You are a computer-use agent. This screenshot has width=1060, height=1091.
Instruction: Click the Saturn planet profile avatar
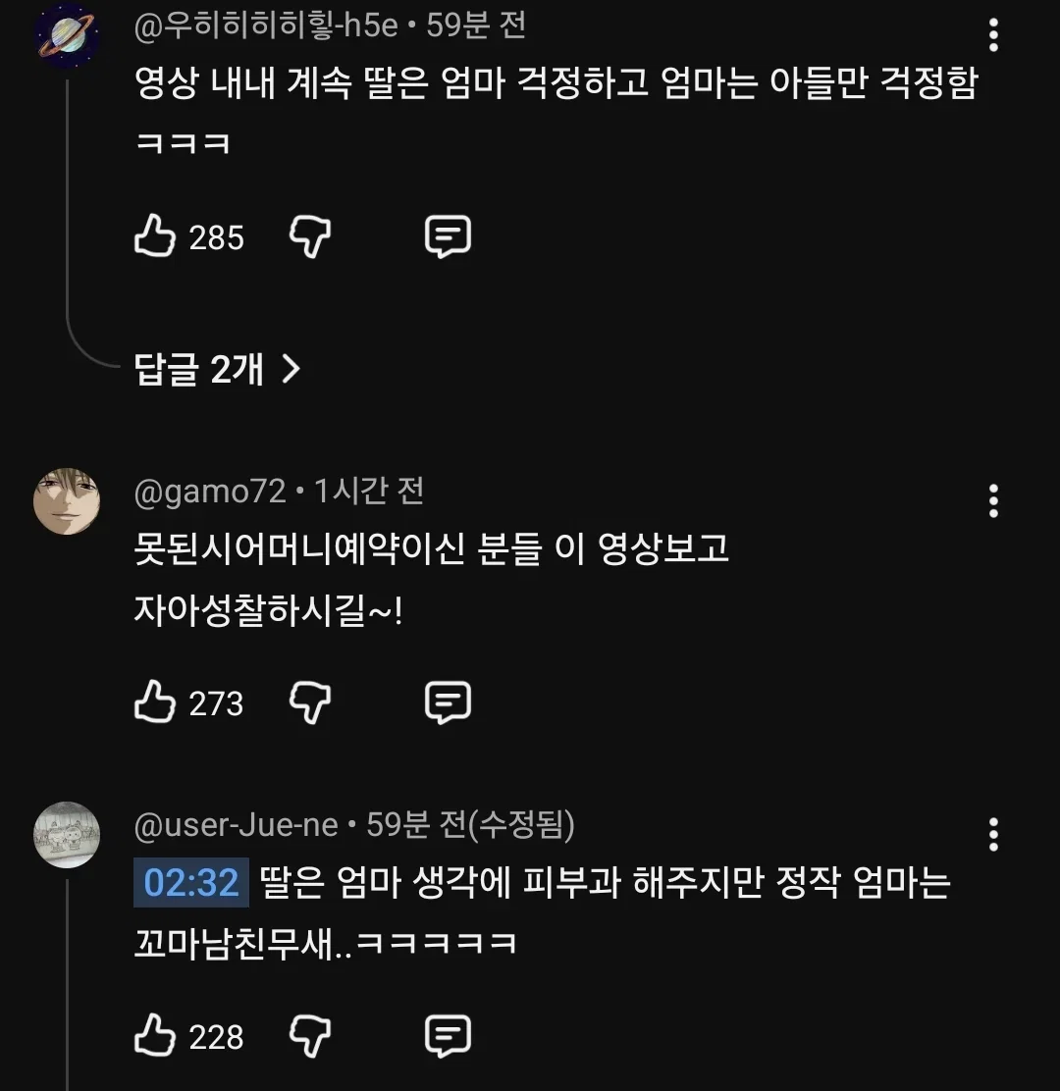[x=67, y=34]
